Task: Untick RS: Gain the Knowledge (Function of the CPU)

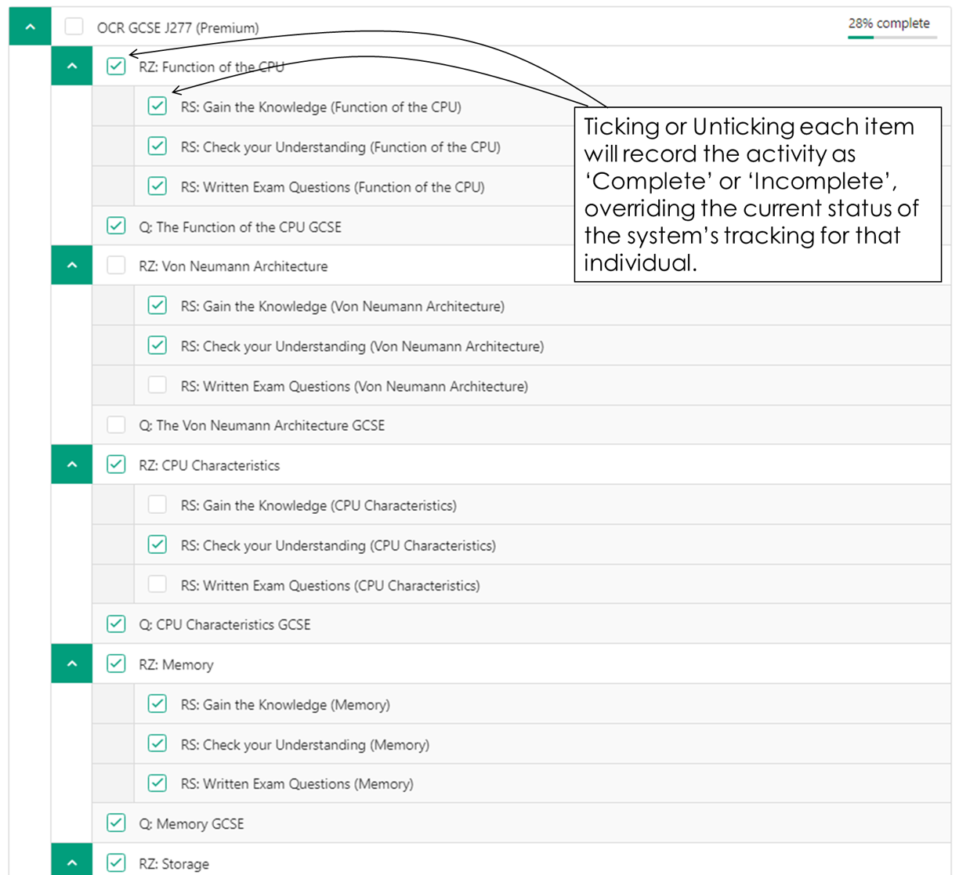Action: click(x=157, y=106)
